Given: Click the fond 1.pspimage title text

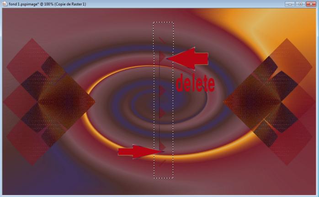Looking at the screenshot, I should coord(48,4).
